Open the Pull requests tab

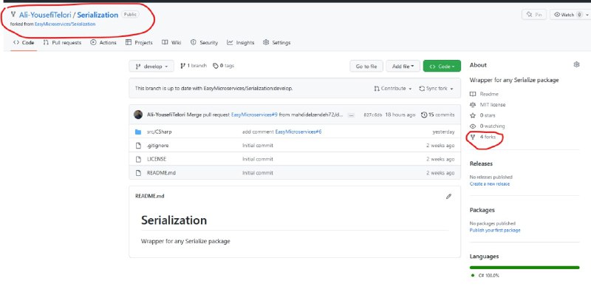[62, 43]
